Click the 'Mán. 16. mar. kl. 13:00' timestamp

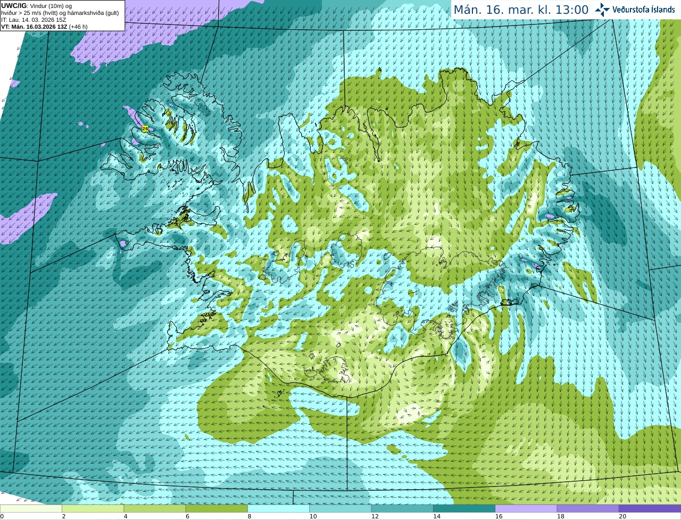coord(521,10)
